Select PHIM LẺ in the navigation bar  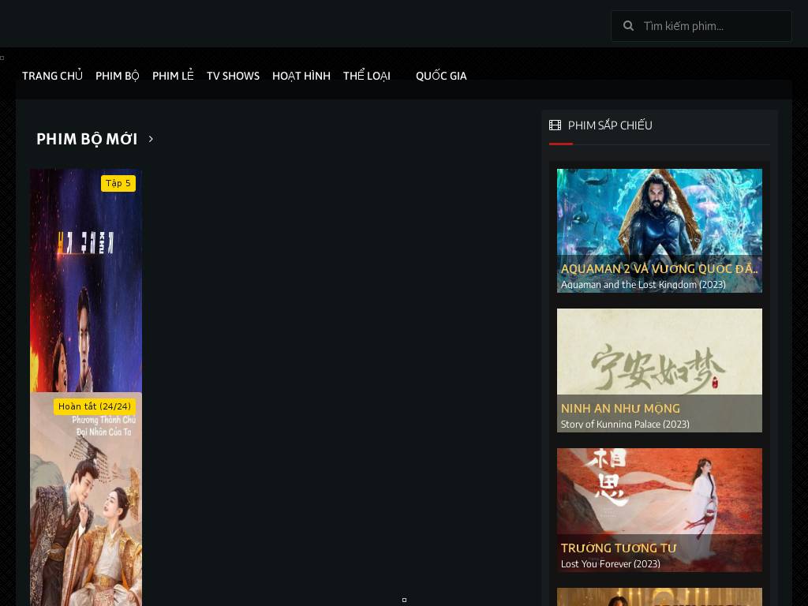coord(173,76)
